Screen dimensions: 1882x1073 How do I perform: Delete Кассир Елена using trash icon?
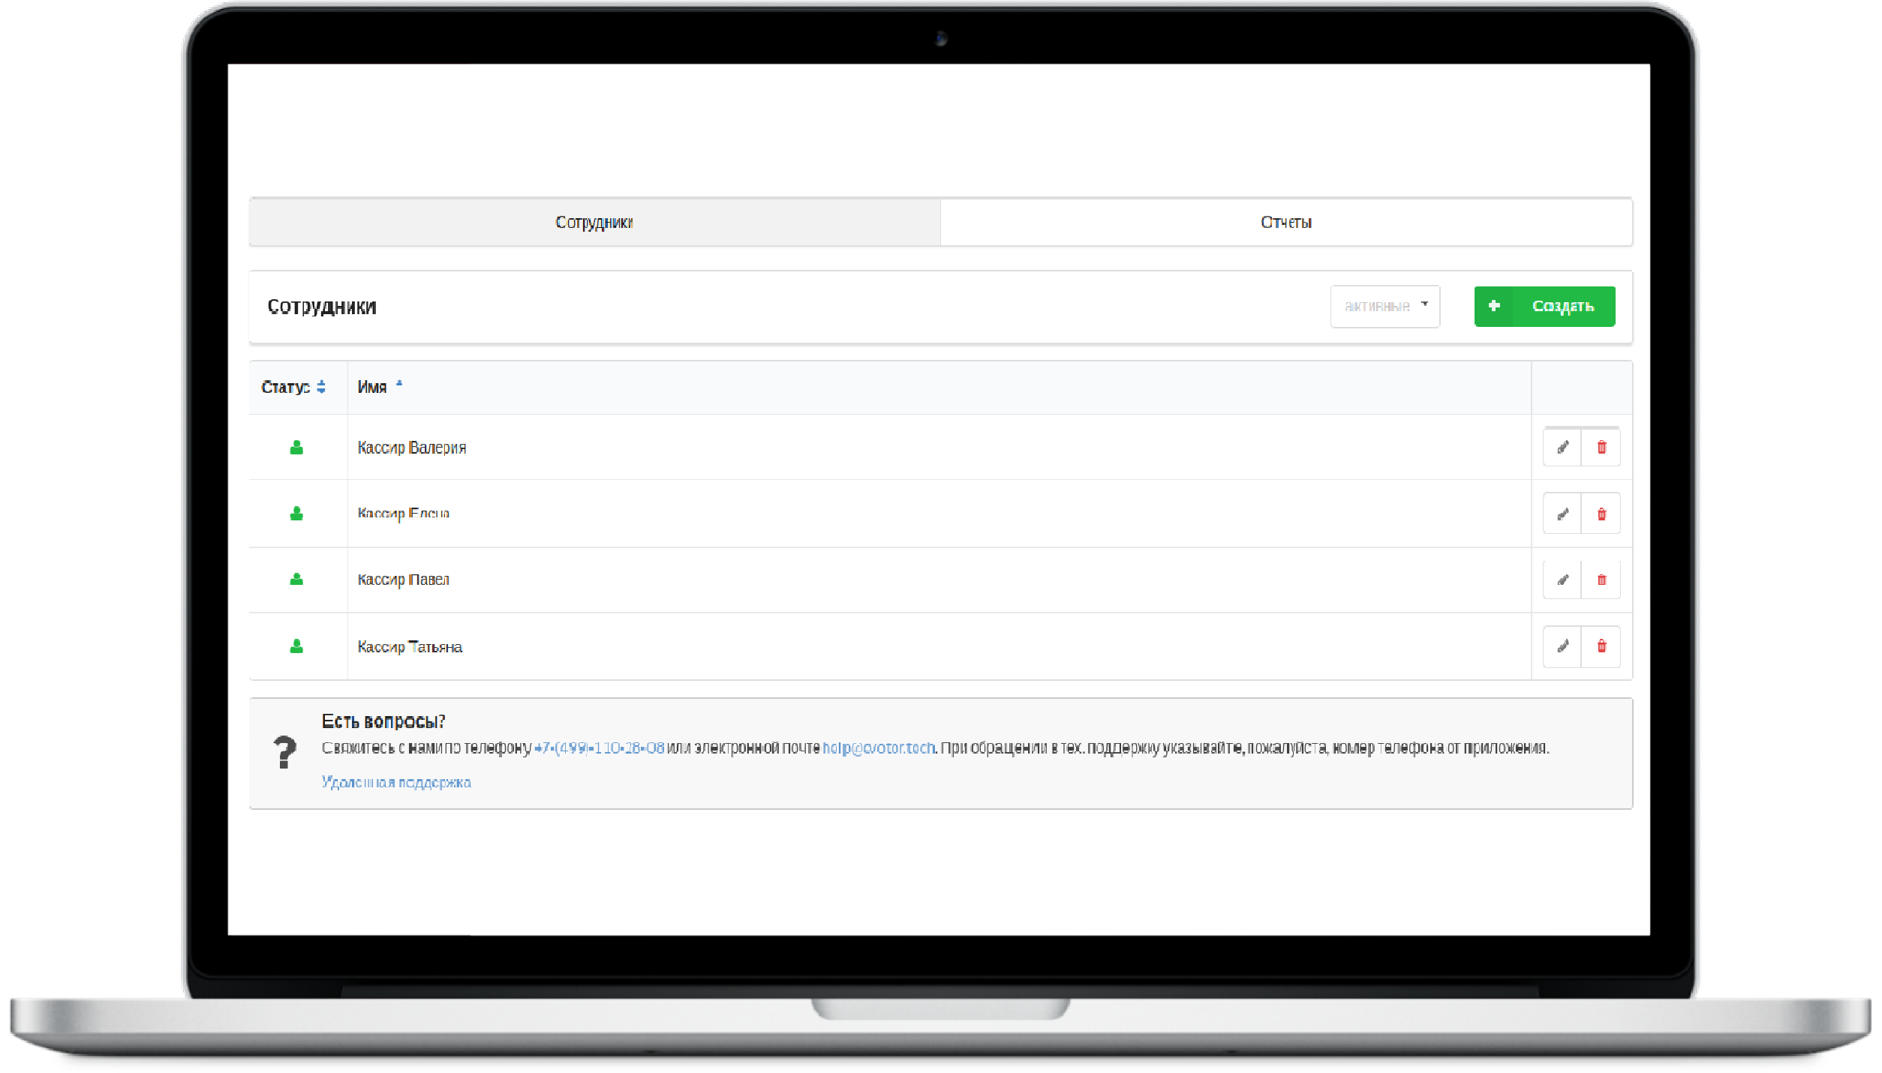(x=1601, y=514)
